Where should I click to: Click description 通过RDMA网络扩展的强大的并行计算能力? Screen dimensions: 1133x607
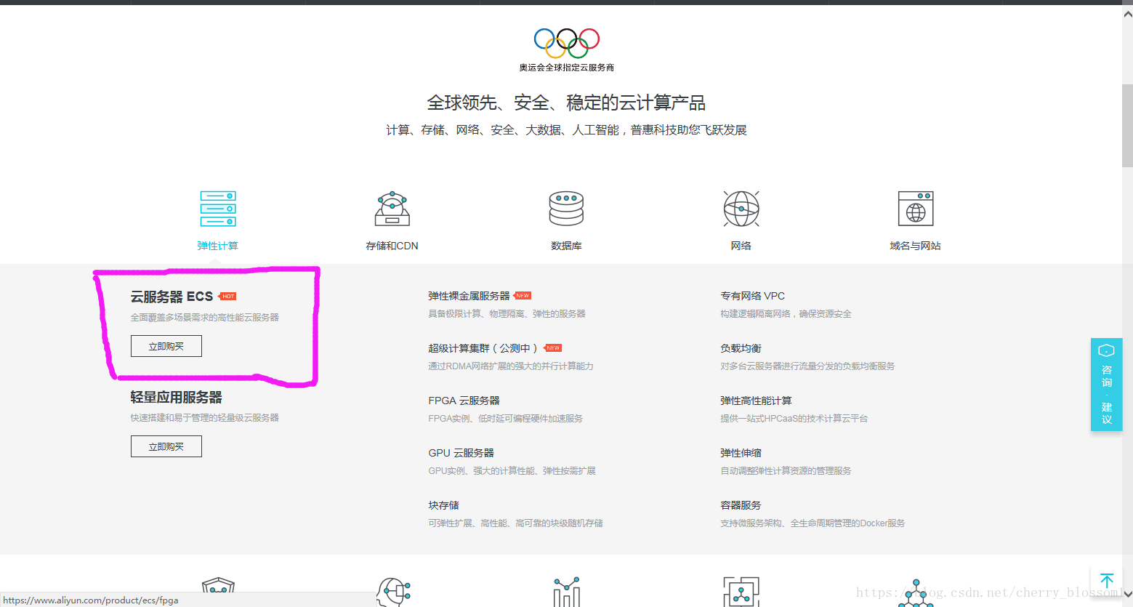(x=511, y=366)
